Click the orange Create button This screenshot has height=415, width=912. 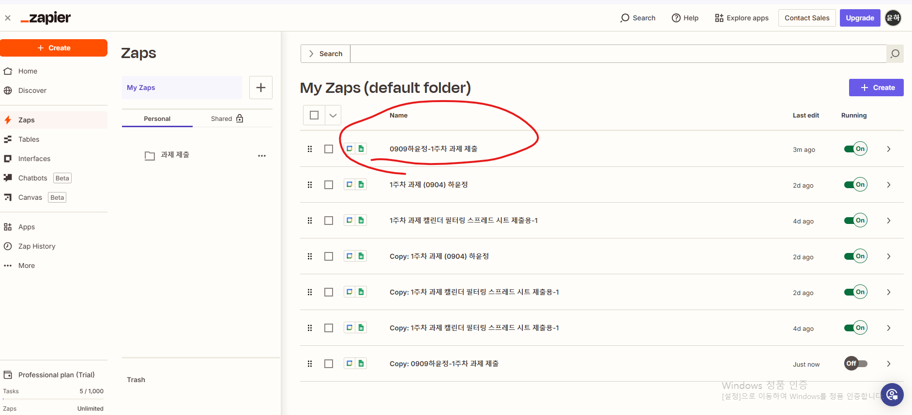54,48
